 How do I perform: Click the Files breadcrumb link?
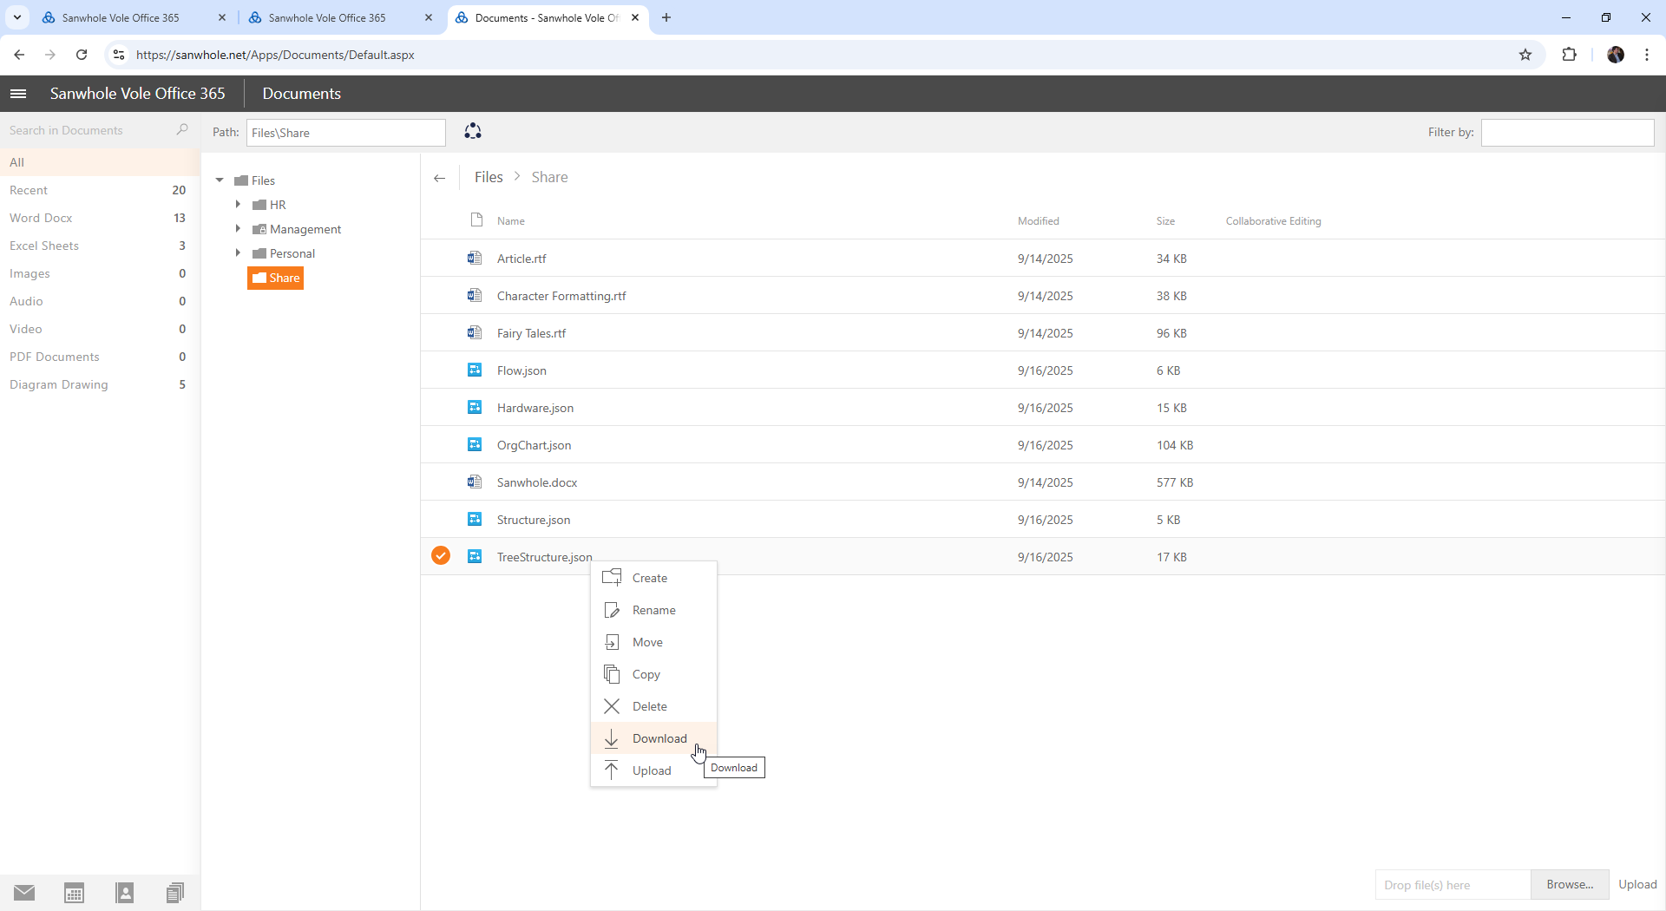coord(489,177)
